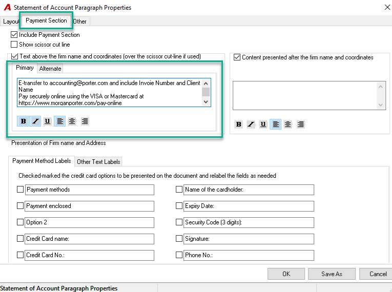
Task: Center-align the Primary text
Action: [72, 121]
